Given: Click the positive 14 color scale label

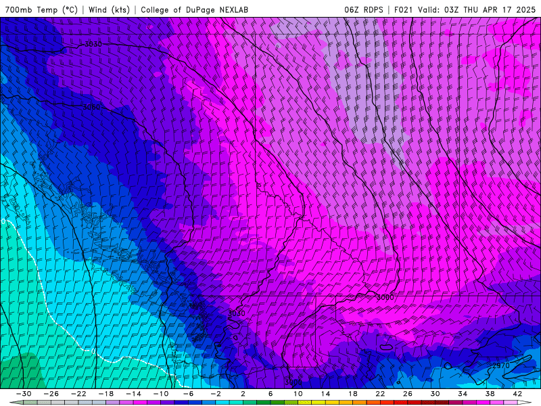Looking at the screenshot, I should (325, 394).
